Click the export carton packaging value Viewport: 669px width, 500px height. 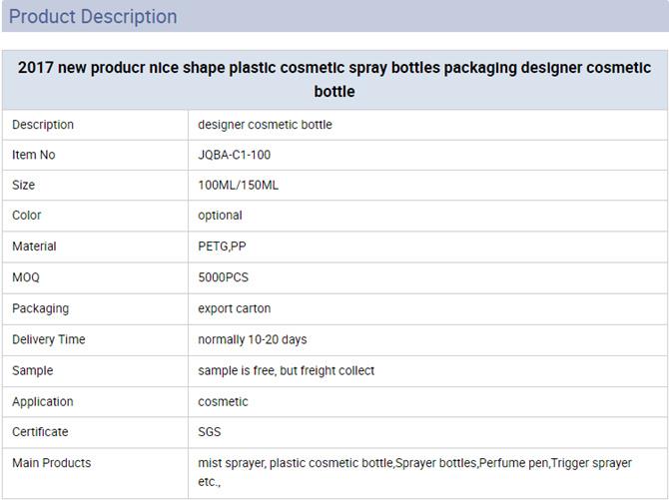(x=235, y=308)
